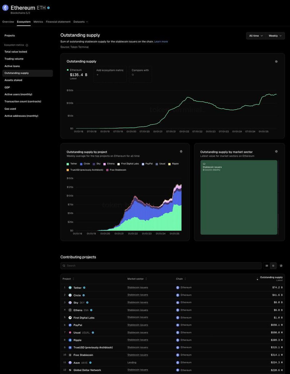The width and height of the screenshot is (290, 374).
Task: Sort table by Project column
Action: click(x=69, y=279)
